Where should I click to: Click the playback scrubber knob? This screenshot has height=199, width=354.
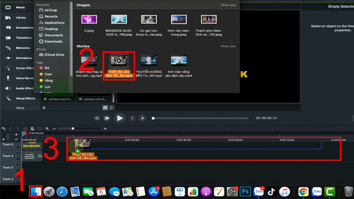point(153,118)
